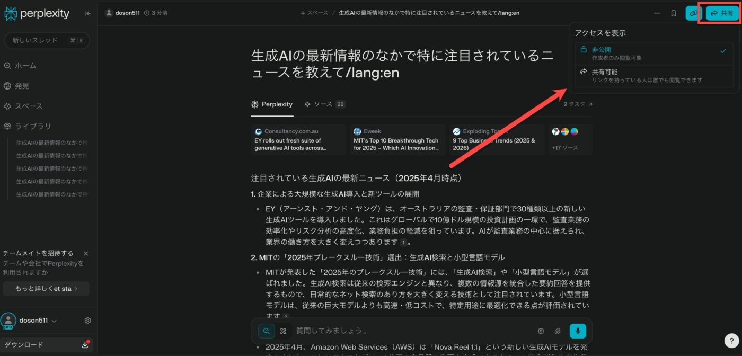Copy link using the chain icon button
This screenshot has height=356, width=742.
693,13
